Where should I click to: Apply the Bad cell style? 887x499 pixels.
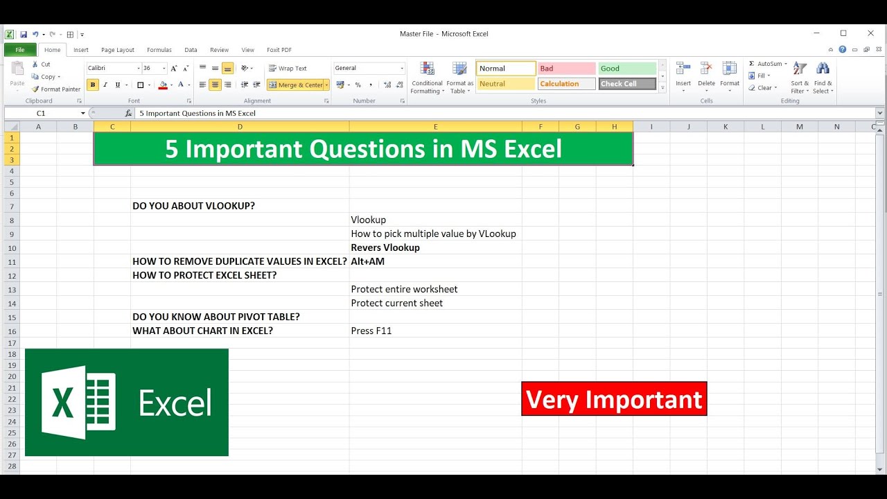tap(567, 69)
